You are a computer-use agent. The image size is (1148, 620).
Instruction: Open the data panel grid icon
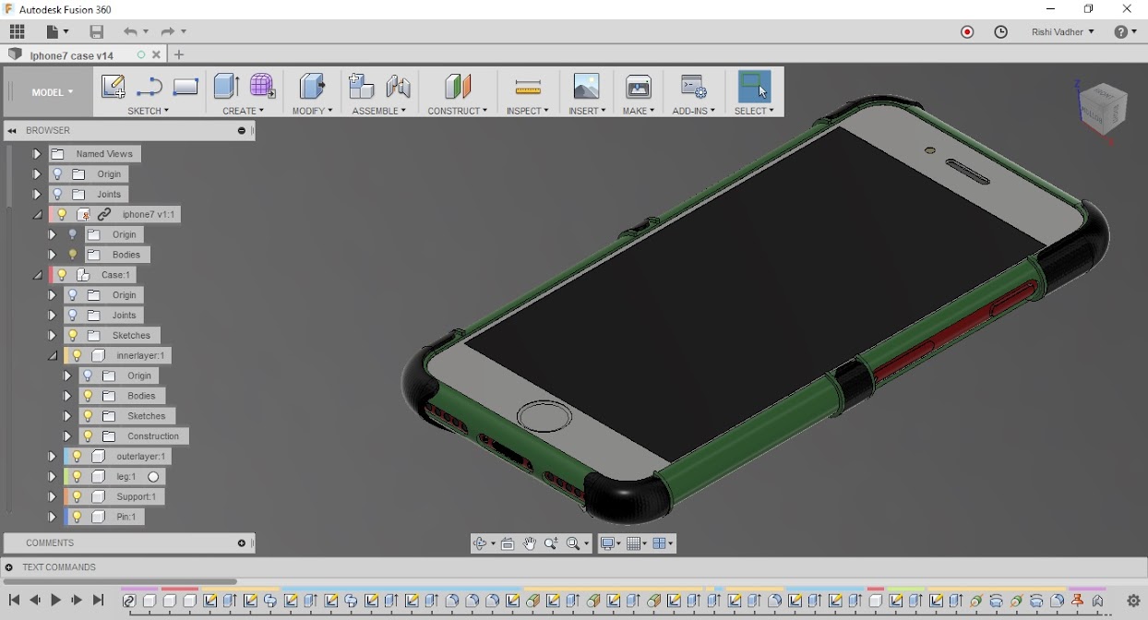click(x=18, y=31)
